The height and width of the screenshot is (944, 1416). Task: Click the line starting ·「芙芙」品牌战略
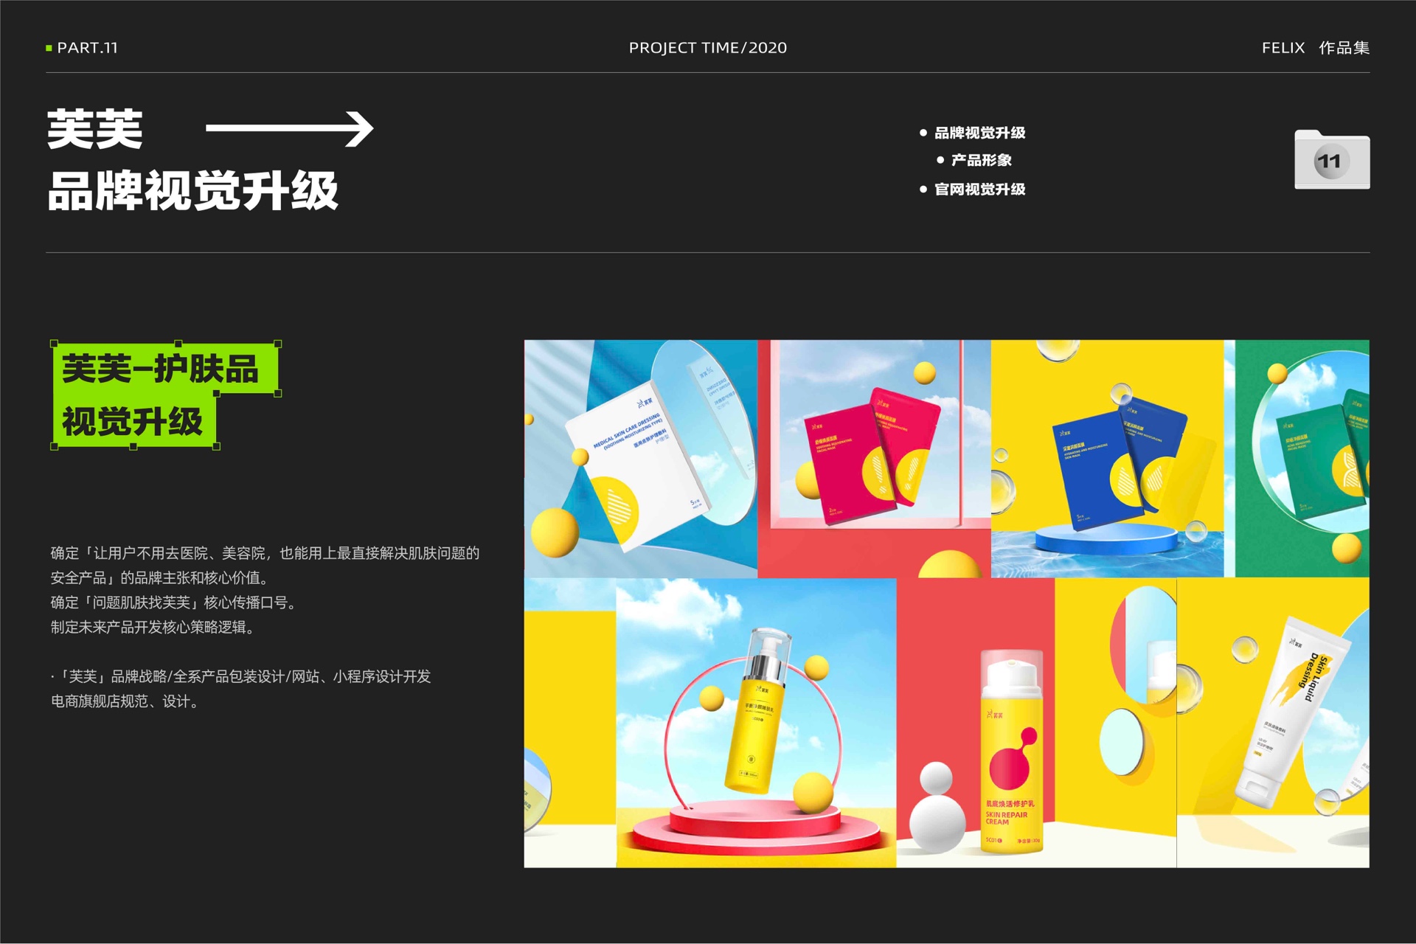pyautogui.click(x=240, y=677)
